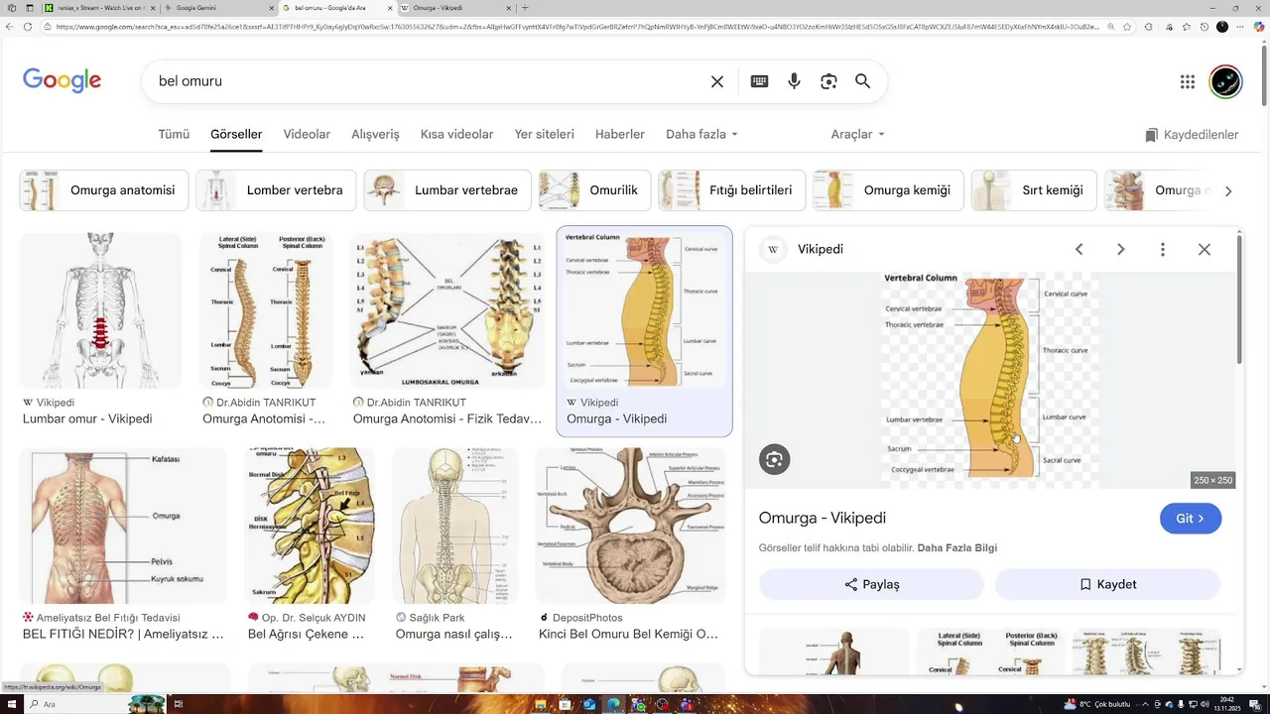Show next image in the preview panel
This screenshot has height=714, width=1270.
[x=1121, y=249]
